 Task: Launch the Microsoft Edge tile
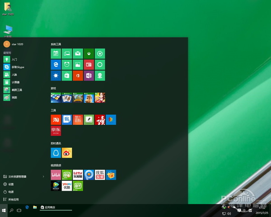tap(56, 65)
